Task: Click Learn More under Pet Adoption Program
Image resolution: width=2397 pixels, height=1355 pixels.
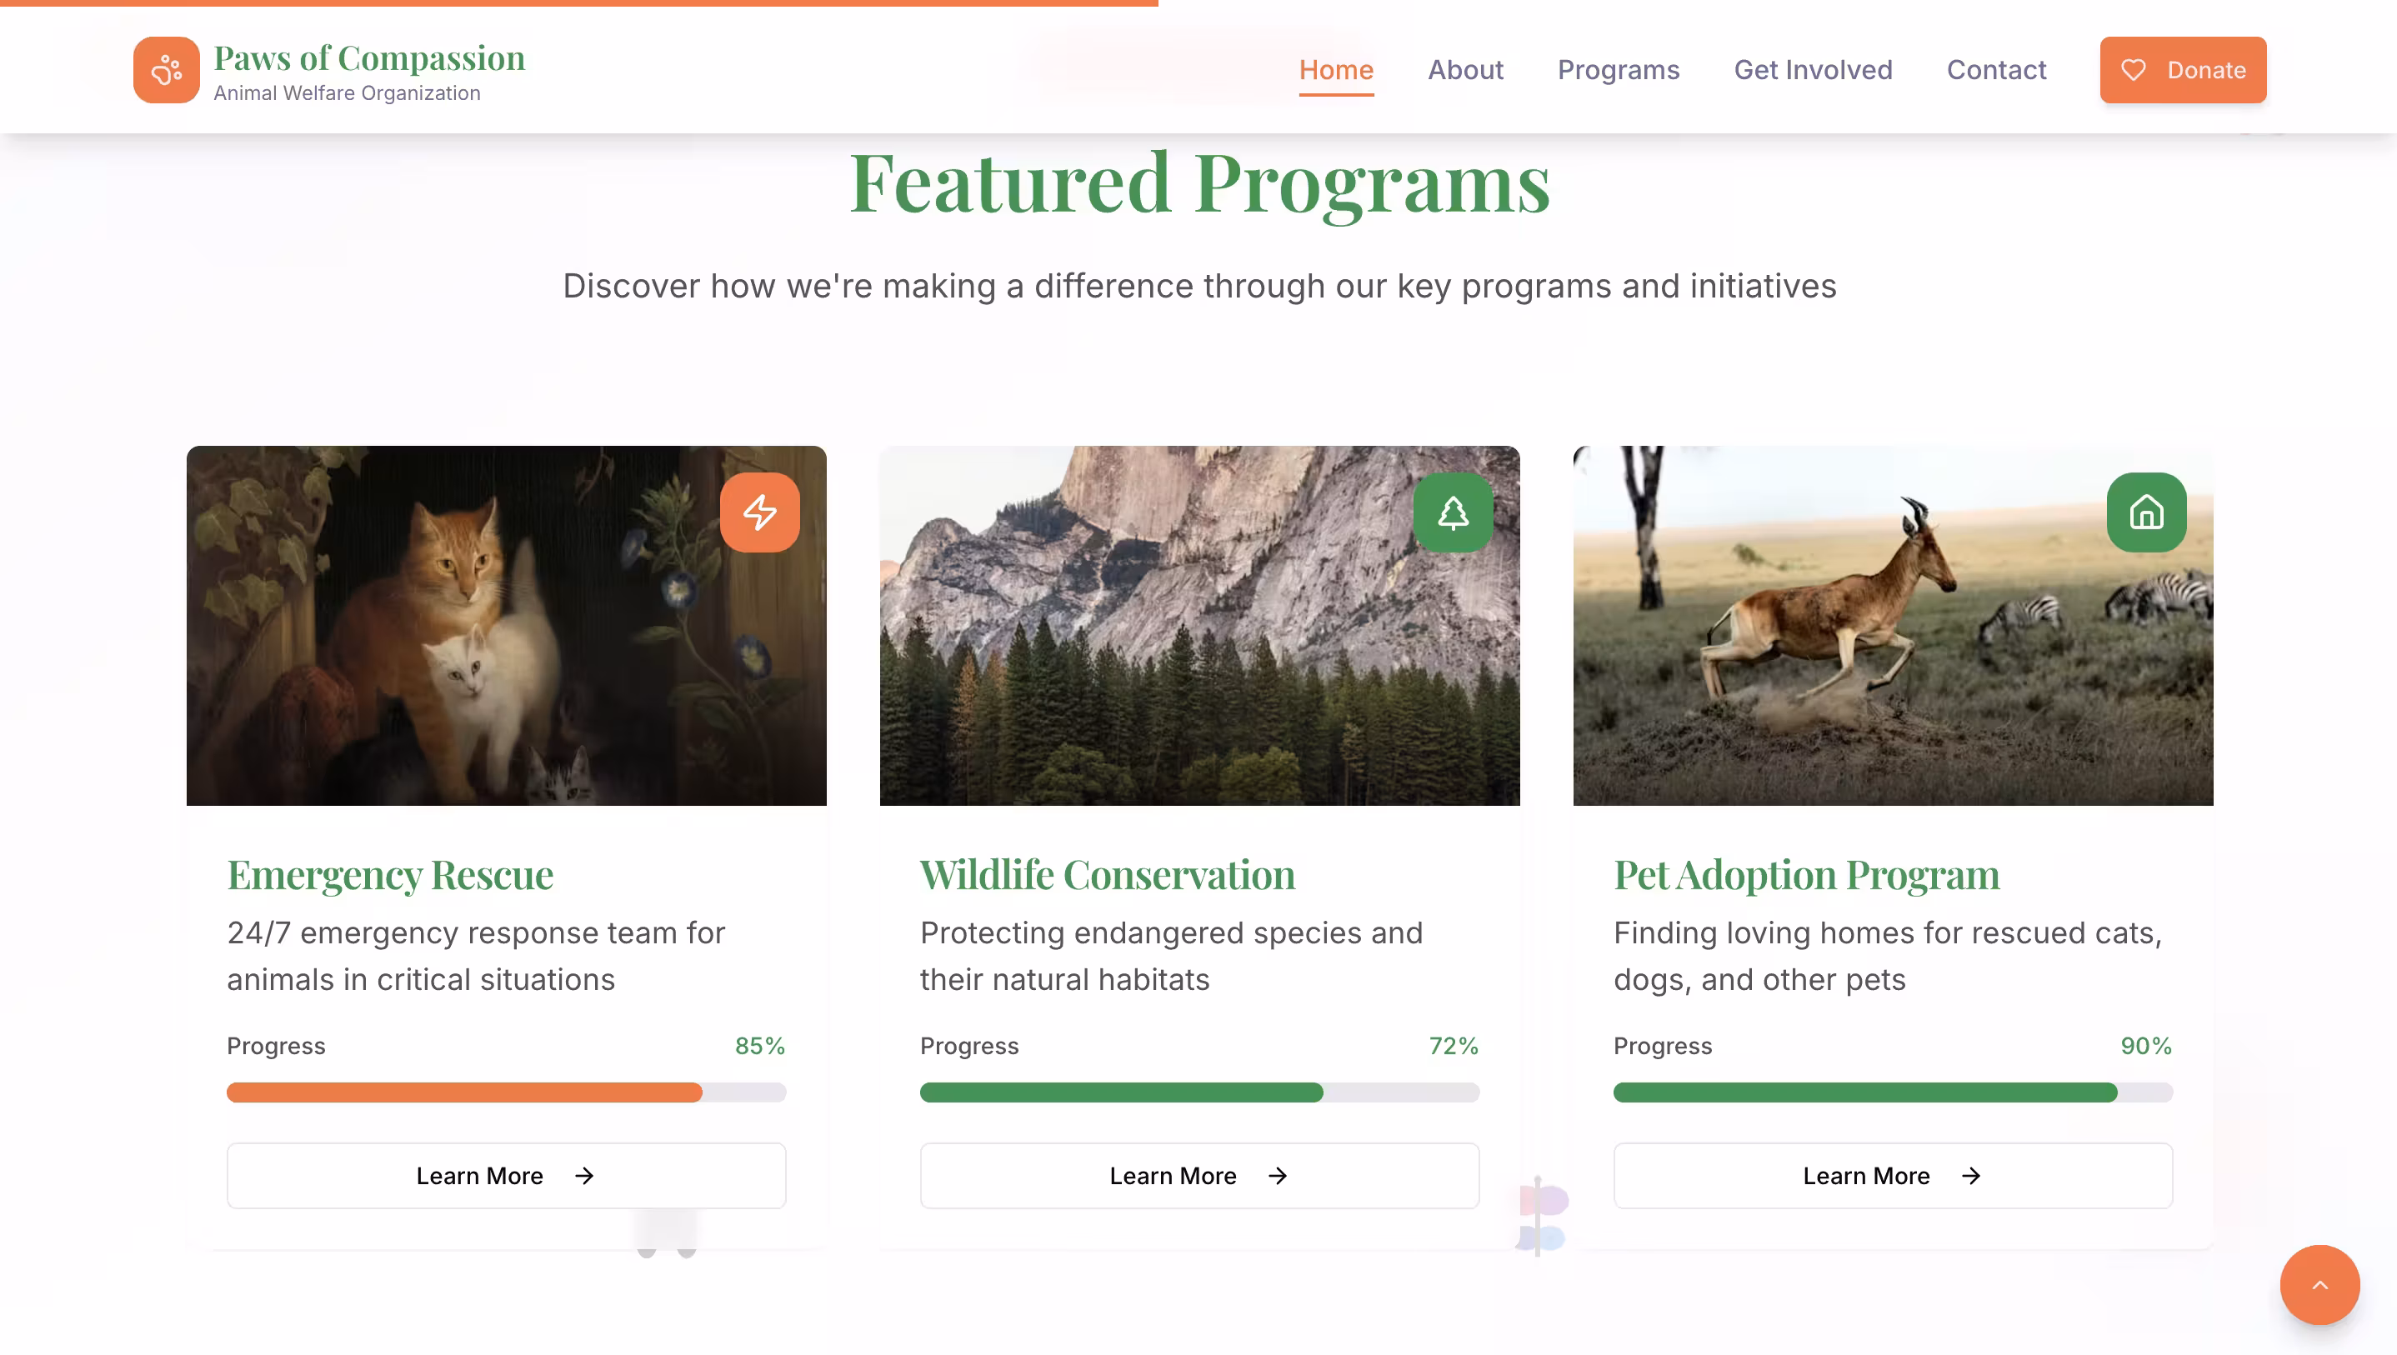Action: click(x=1893, y=1175)
